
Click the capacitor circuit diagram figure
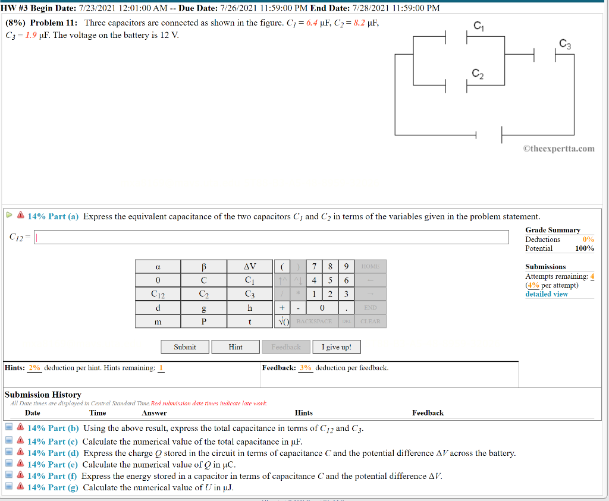pyautogui.click(x=484, y=81)
